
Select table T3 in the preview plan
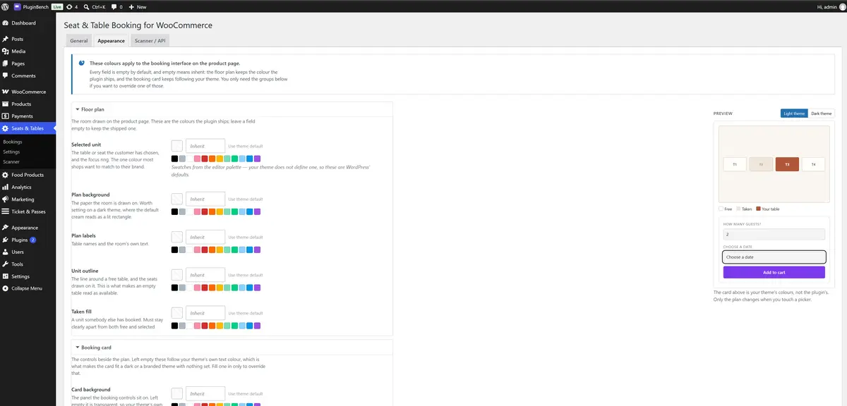(787, 164)
